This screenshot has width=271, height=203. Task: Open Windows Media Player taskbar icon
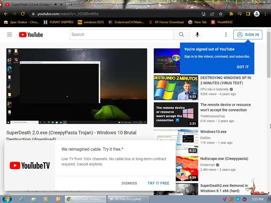(46, 199)
